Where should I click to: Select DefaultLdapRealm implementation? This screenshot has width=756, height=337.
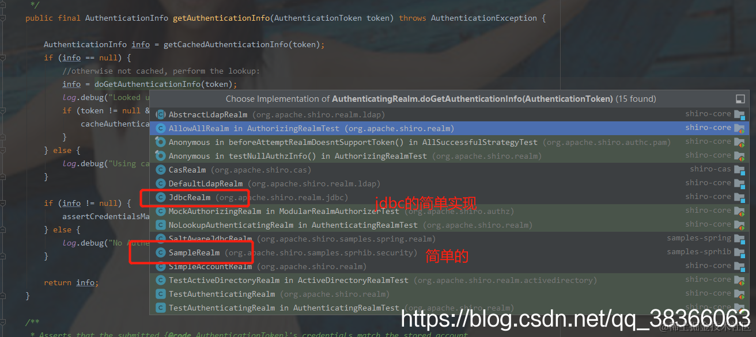click(449, 183)
